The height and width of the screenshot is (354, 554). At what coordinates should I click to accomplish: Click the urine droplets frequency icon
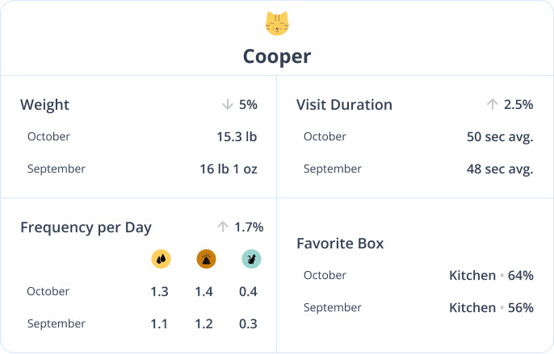(162, 259)
